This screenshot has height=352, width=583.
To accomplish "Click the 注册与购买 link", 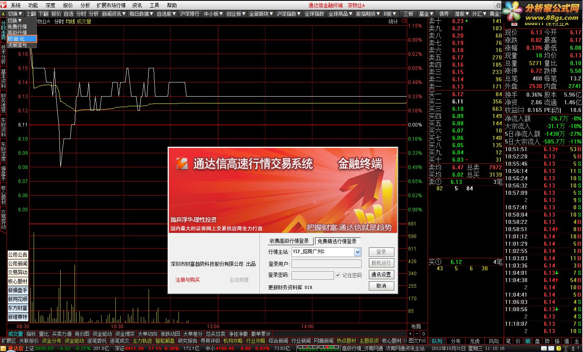I will (x=187, y=280).
